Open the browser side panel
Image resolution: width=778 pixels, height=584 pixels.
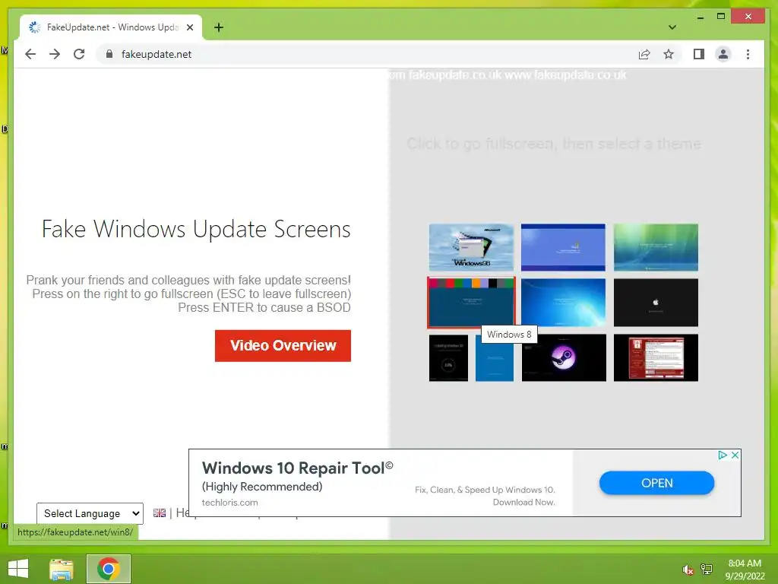(x=699, y=54)
